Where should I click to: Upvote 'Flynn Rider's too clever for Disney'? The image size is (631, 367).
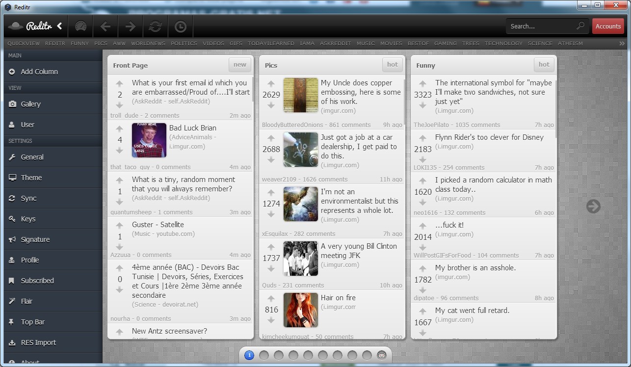coord(422,138)
